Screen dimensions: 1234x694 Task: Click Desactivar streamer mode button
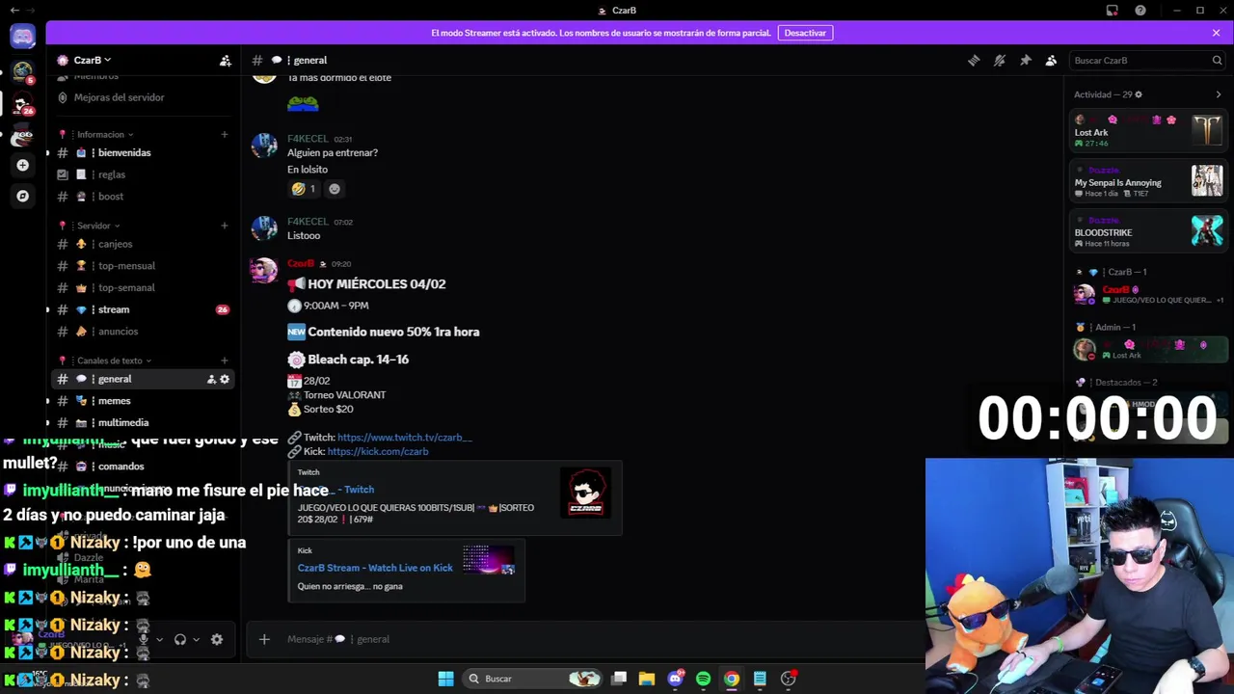[x=805, y=33]
